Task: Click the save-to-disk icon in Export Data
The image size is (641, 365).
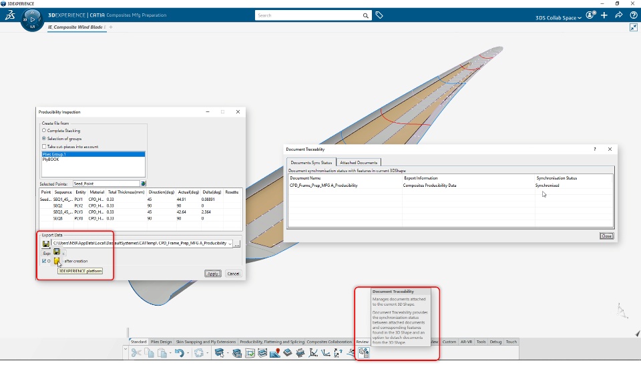Action: (x=46, y=244)
